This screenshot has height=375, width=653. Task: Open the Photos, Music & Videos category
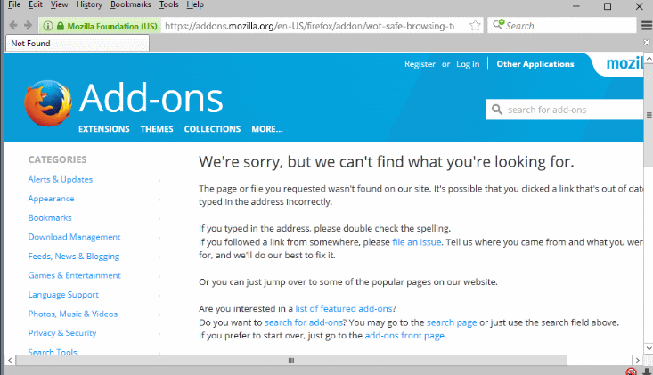(73, 314)
